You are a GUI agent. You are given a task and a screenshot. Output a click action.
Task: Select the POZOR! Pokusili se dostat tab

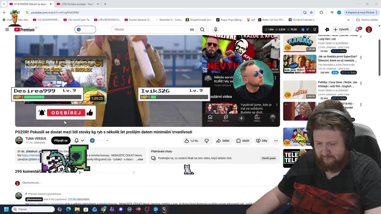[x=30, y=4]
